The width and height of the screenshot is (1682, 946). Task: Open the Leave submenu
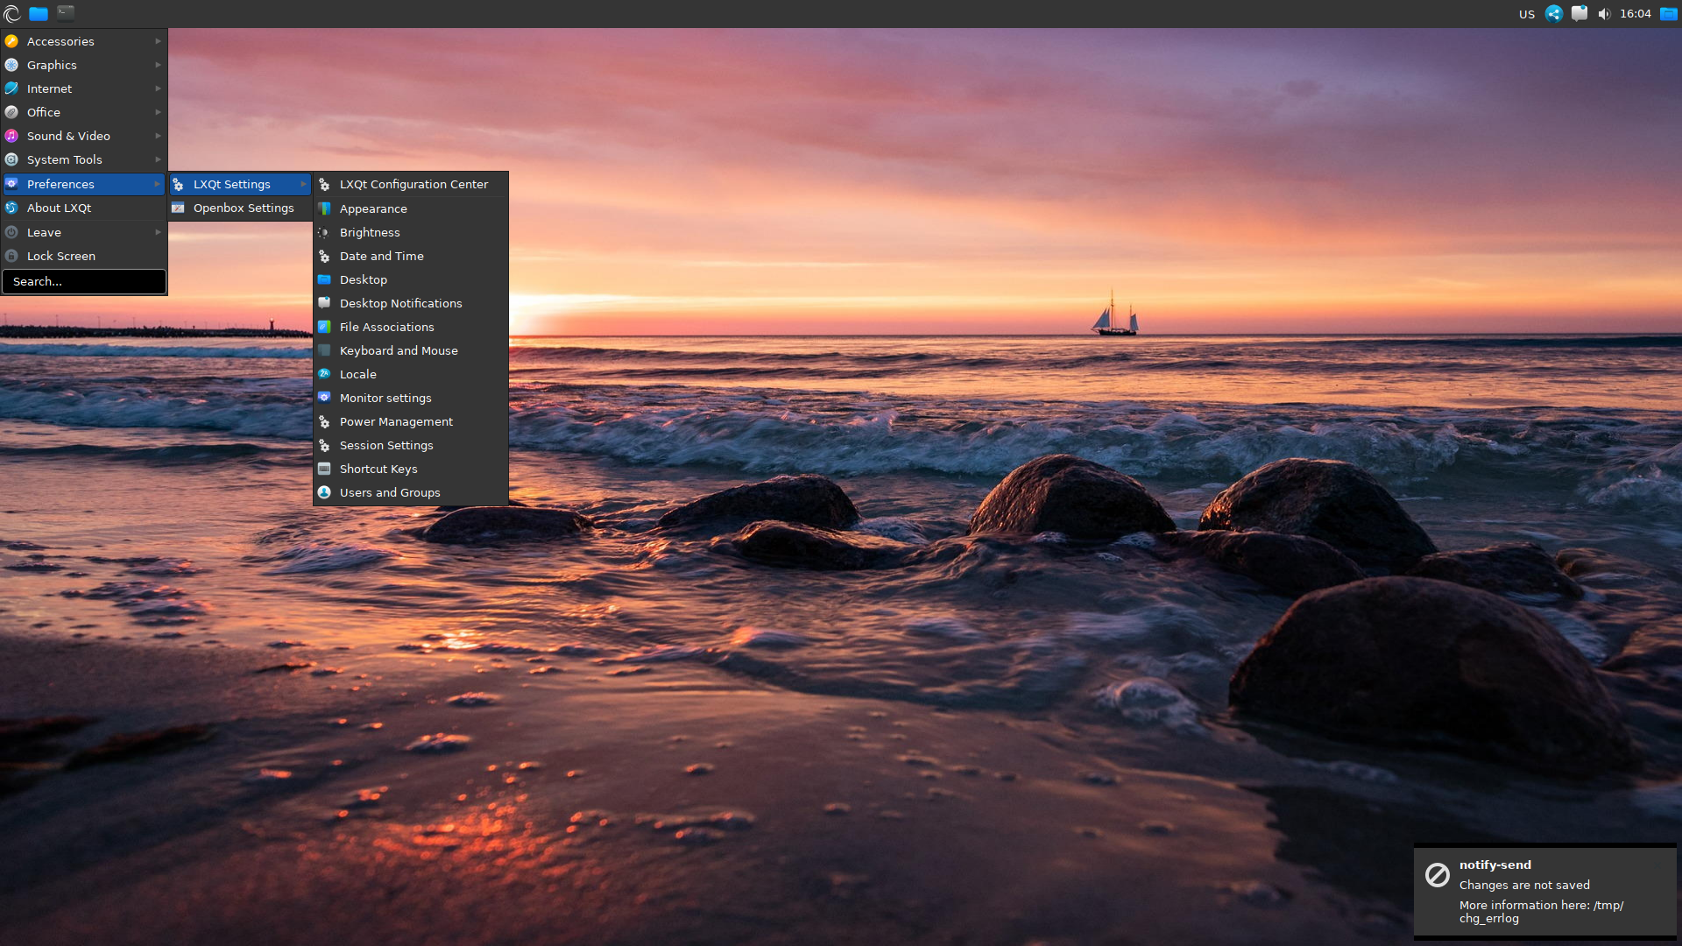[x=84, y=232]
